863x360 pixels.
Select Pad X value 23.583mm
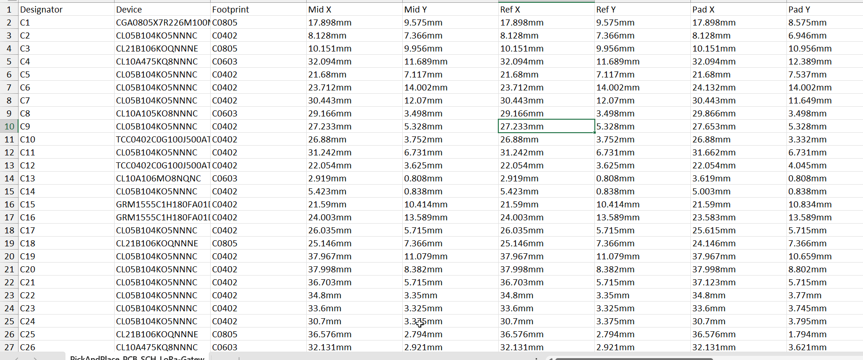tap(738, 217)
